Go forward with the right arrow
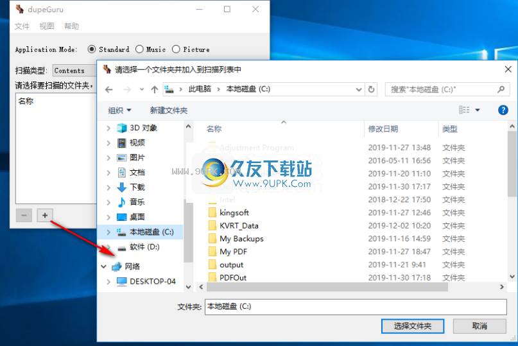518x346 pixels. [x=127, y=90]
